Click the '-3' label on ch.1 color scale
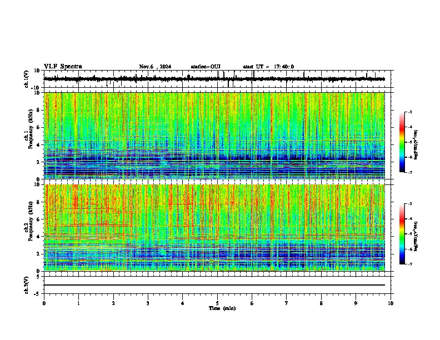The height and width of the screenshot is (340, 440). point(410,112)
